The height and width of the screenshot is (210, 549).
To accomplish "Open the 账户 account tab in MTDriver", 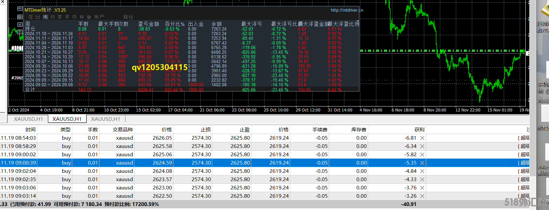I will (x=99, y=17).
